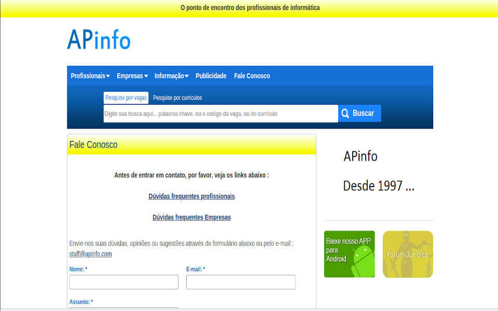The image size is (498, 311).
Task: Open Dúvidas frequentes profissionais link
Action: 191,196
